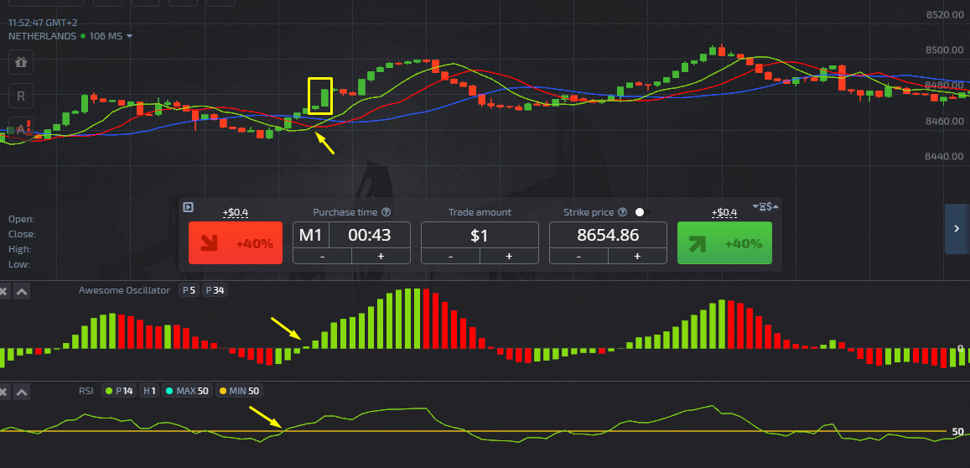This screenshot has width=970, height=468.
Task: Collapse the RSI indicator panel
Action: coord(23,392)
